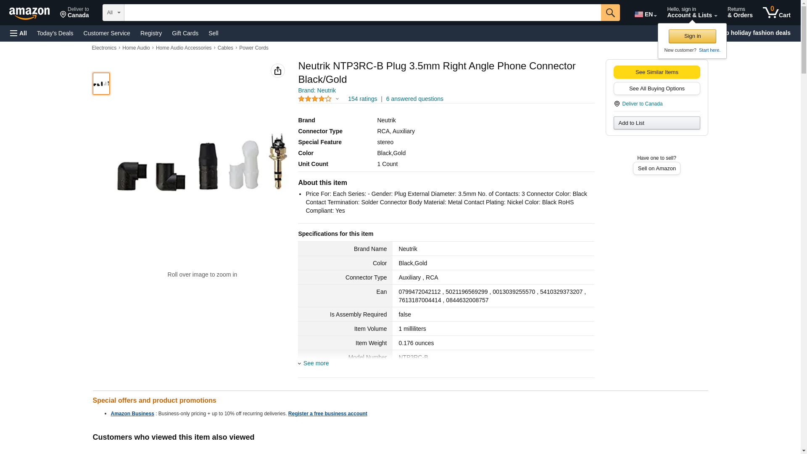Click into the Amazon search field
Viewport: 807px width, 454px height.
(362, 13)
